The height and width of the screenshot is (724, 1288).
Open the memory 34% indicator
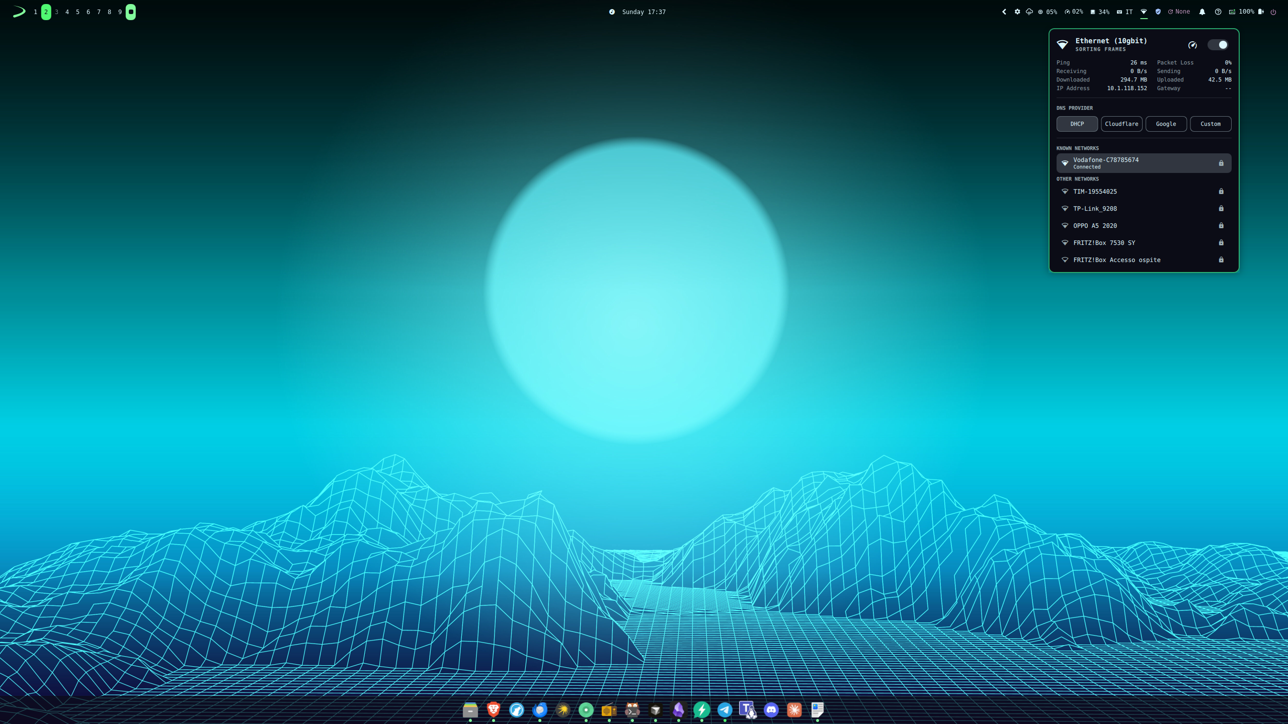click(1100, 12)
